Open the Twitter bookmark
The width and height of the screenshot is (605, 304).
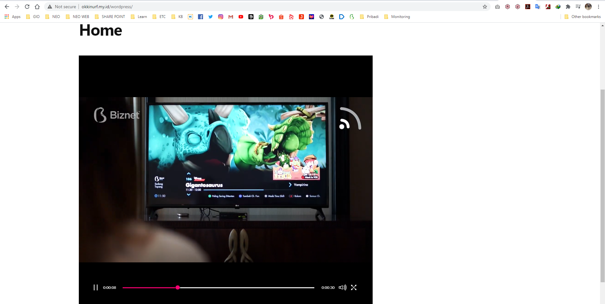coord(211,17)
